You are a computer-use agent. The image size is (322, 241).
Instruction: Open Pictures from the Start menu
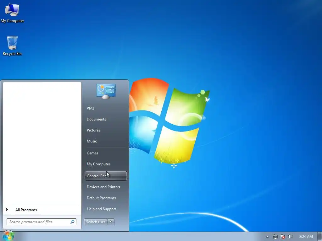[106, 130]
